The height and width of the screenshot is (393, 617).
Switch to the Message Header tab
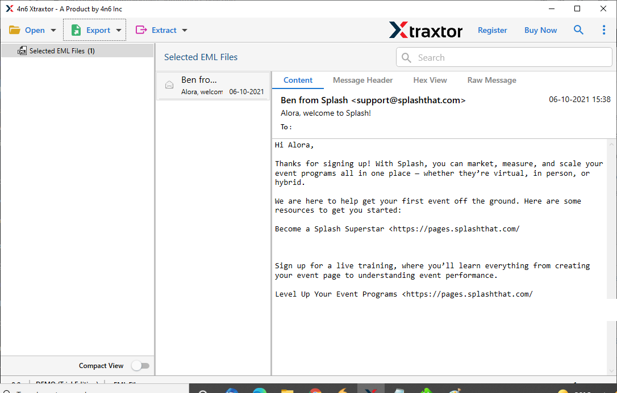point(362,80)
